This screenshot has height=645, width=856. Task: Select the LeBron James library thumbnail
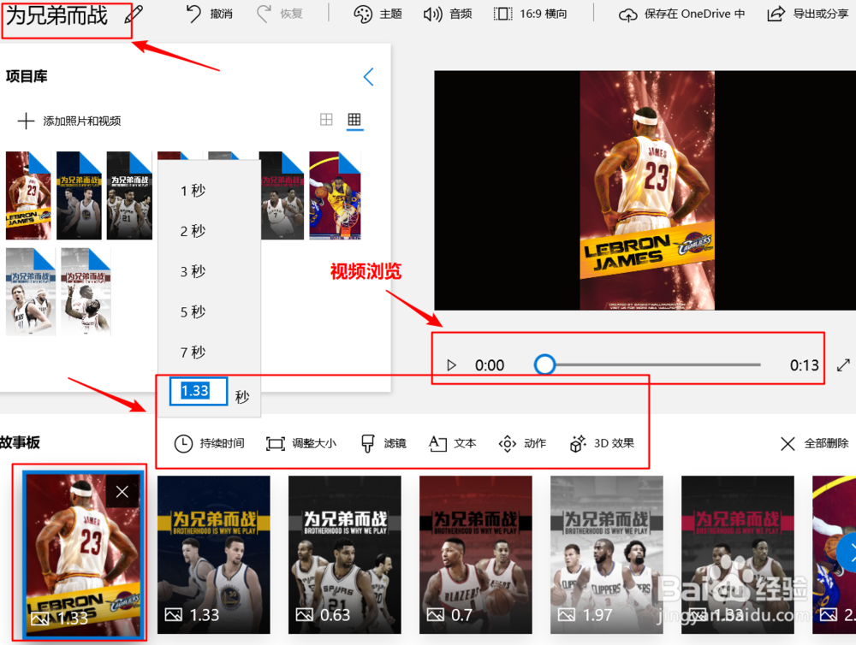tap(28, 196)
